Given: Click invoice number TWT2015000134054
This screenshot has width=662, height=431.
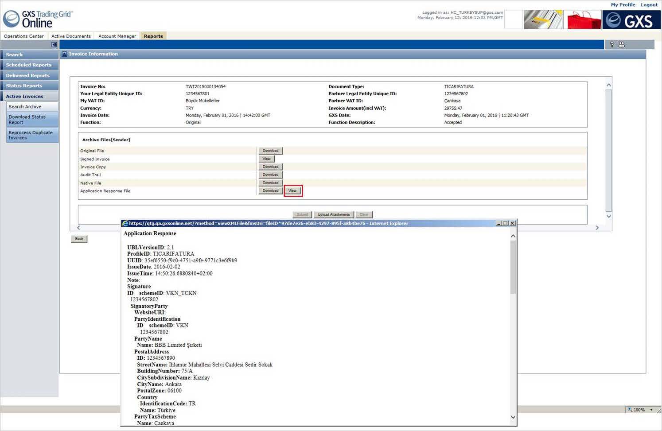Looking at the screenshot, I should pos(206,87).
